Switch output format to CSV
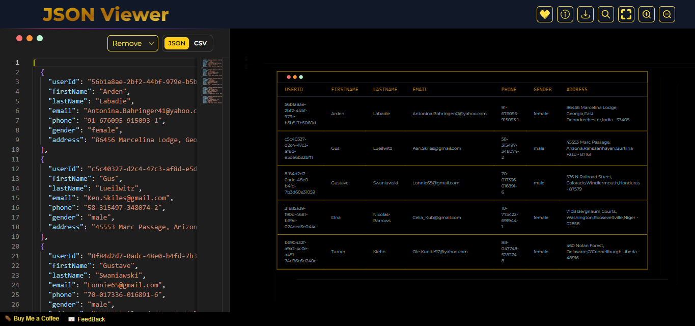 [x=200, y=43]
